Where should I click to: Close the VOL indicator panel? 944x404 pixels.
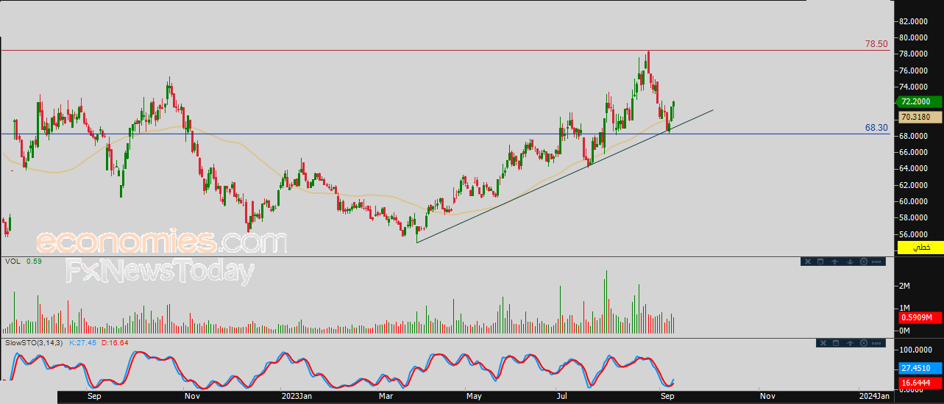[808, 261]
